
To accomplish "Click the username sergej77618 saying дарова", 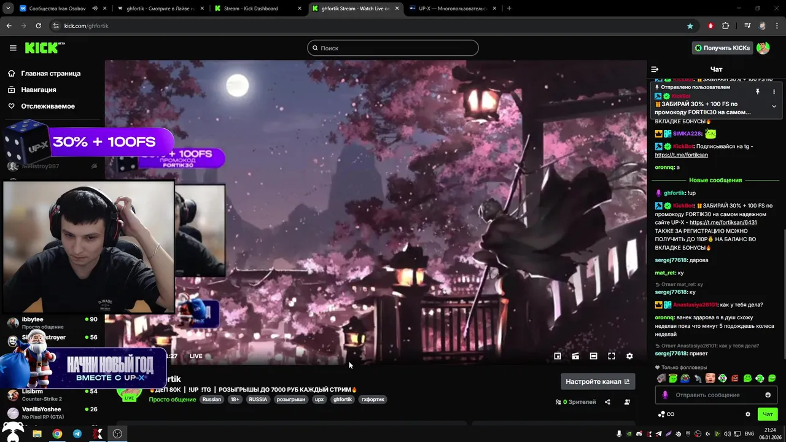I will (671, 260).
